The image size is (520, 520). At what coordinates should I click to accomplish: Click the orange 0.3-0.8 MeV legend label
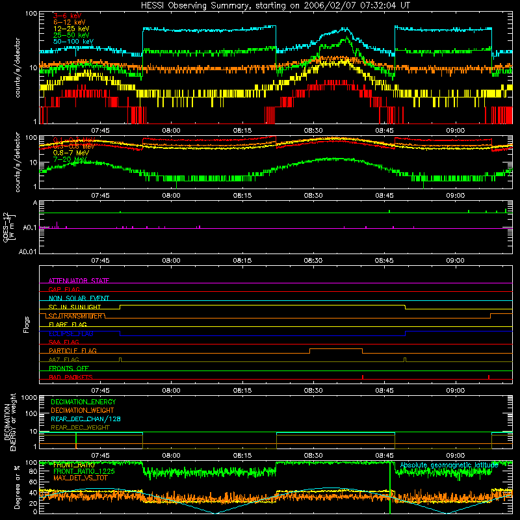click(x=74, y=146)
